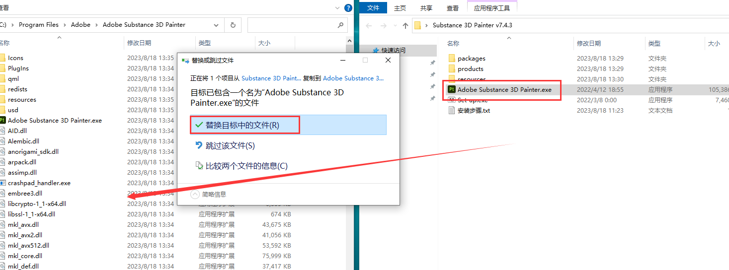Image resolution: width=729 pixels, height=270 pixels.
Task: Open the recent locations dropdown beside the Forward arrow
Action: tap(395, 26)
